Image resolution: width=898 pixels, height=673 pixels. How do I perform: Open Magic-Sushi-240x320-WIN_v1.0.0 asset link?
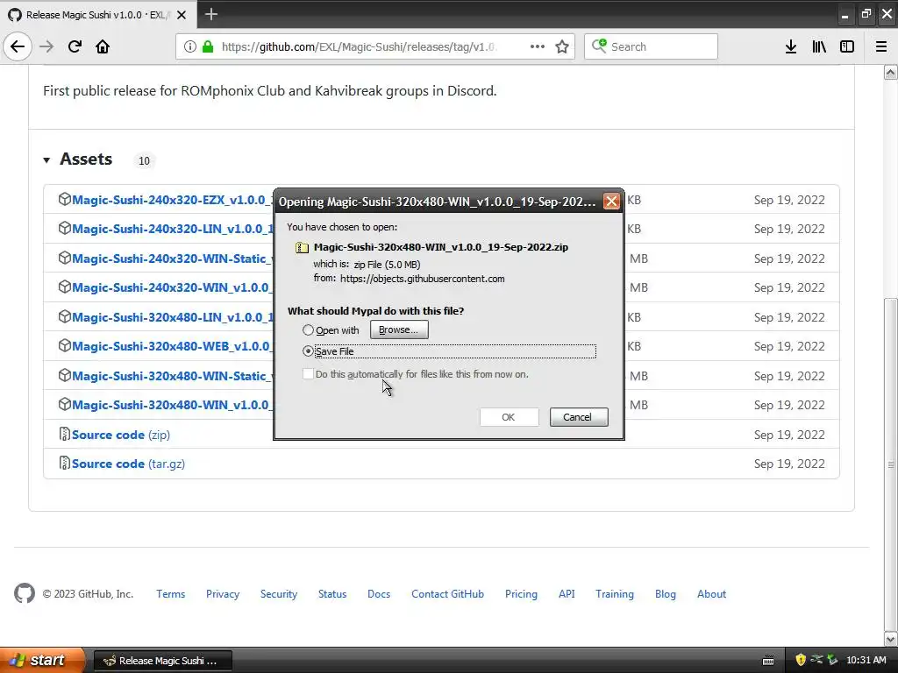[x=172, y=287]
